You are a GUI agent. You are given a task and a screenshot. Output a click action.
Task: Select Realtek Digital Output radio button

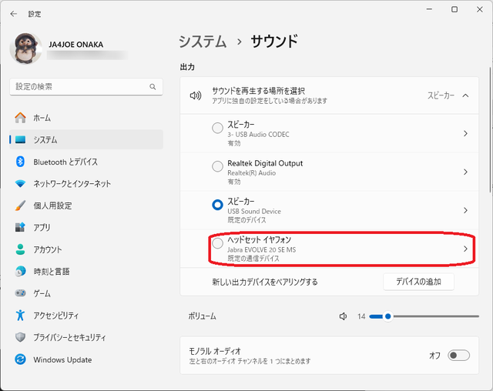click(x=217, y=166)
